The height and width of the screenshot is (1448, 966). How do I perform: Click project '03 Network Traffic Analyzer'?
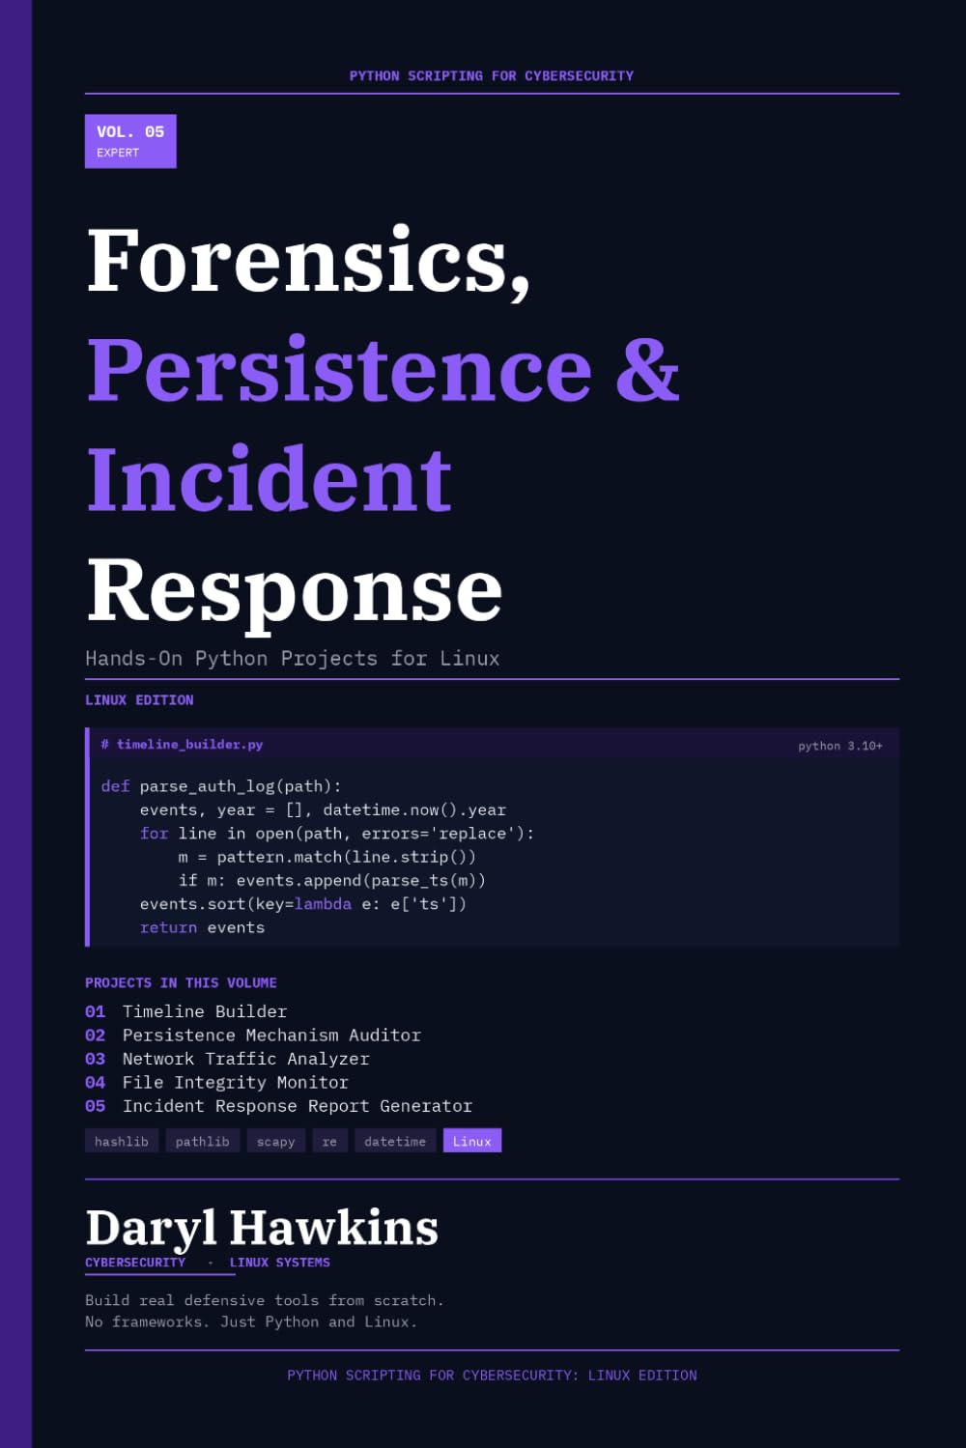pyautogui.click(x=227, y=1059)
